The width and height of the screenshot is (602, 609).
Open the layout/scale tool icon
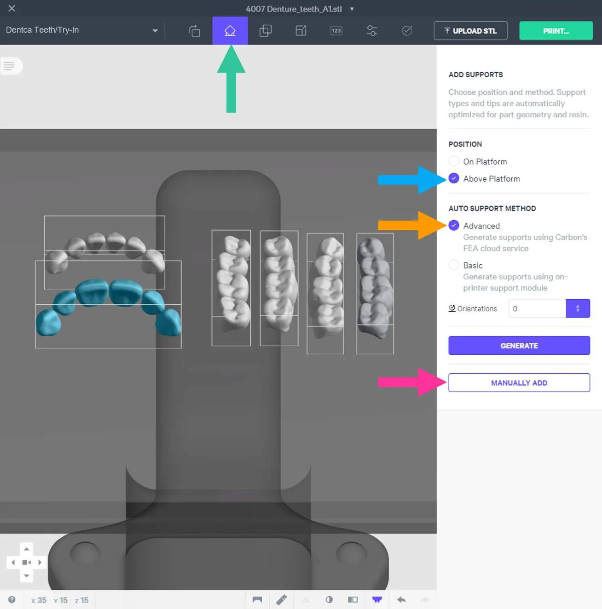(301, 31)
